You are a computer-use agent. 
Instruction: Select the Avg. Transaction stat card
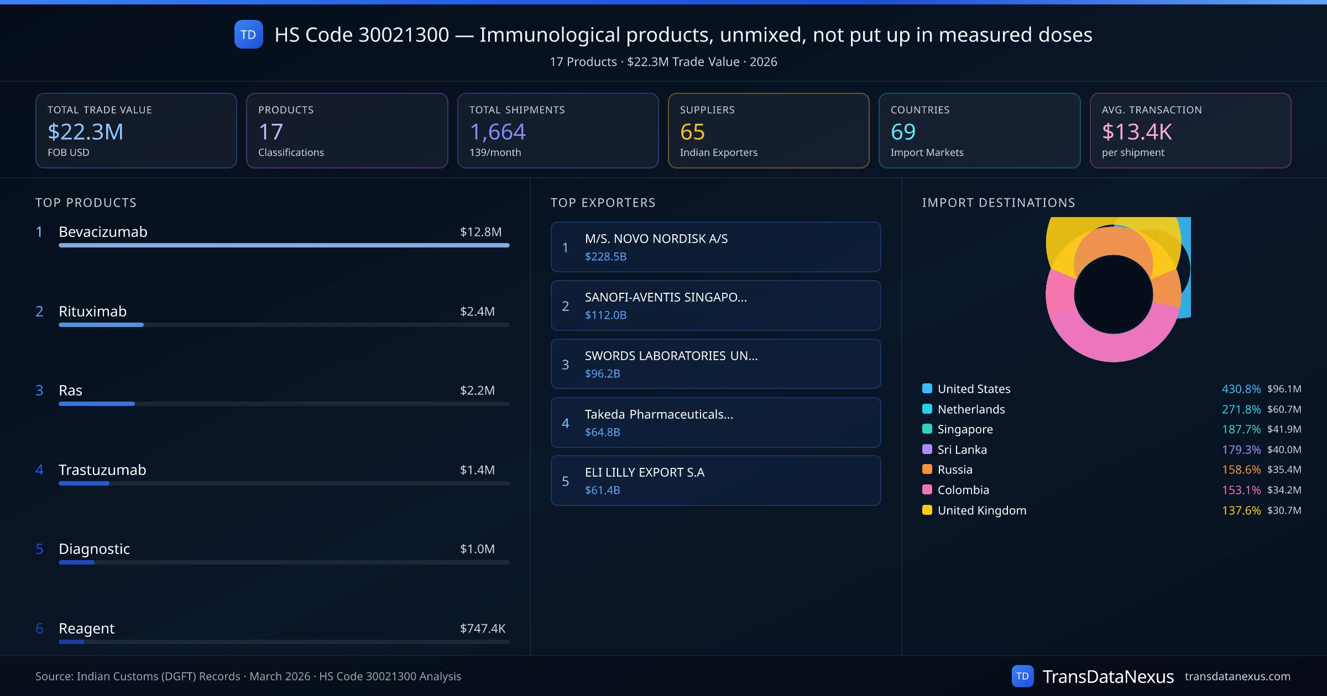point(1190,130)
